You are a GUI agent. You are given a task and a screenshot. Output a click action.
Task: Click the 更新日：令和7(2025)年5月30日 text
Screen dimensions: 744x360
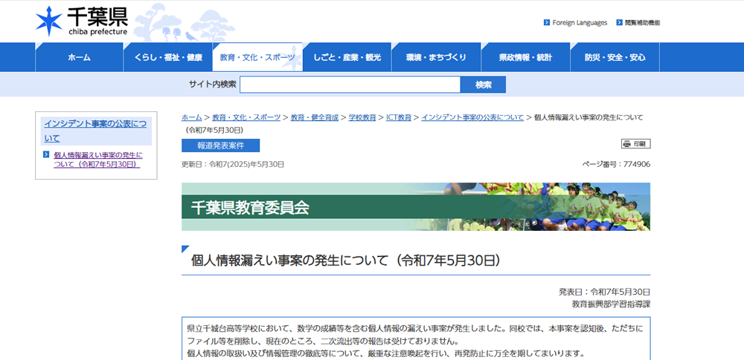pos(233,164)
